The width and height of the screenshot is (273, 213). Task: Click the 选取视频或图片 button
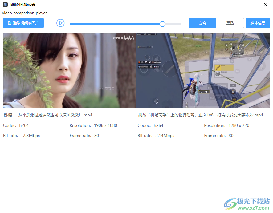(23, 23)
